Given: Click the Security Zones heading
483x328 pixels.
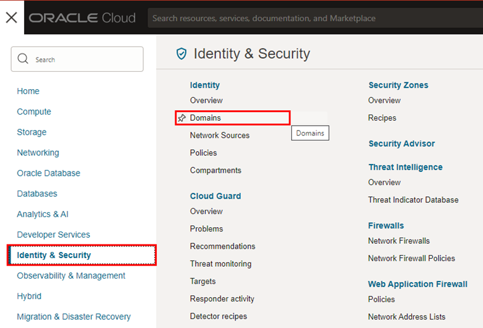Looking at the screenshot, I should [x=398, y=85].
